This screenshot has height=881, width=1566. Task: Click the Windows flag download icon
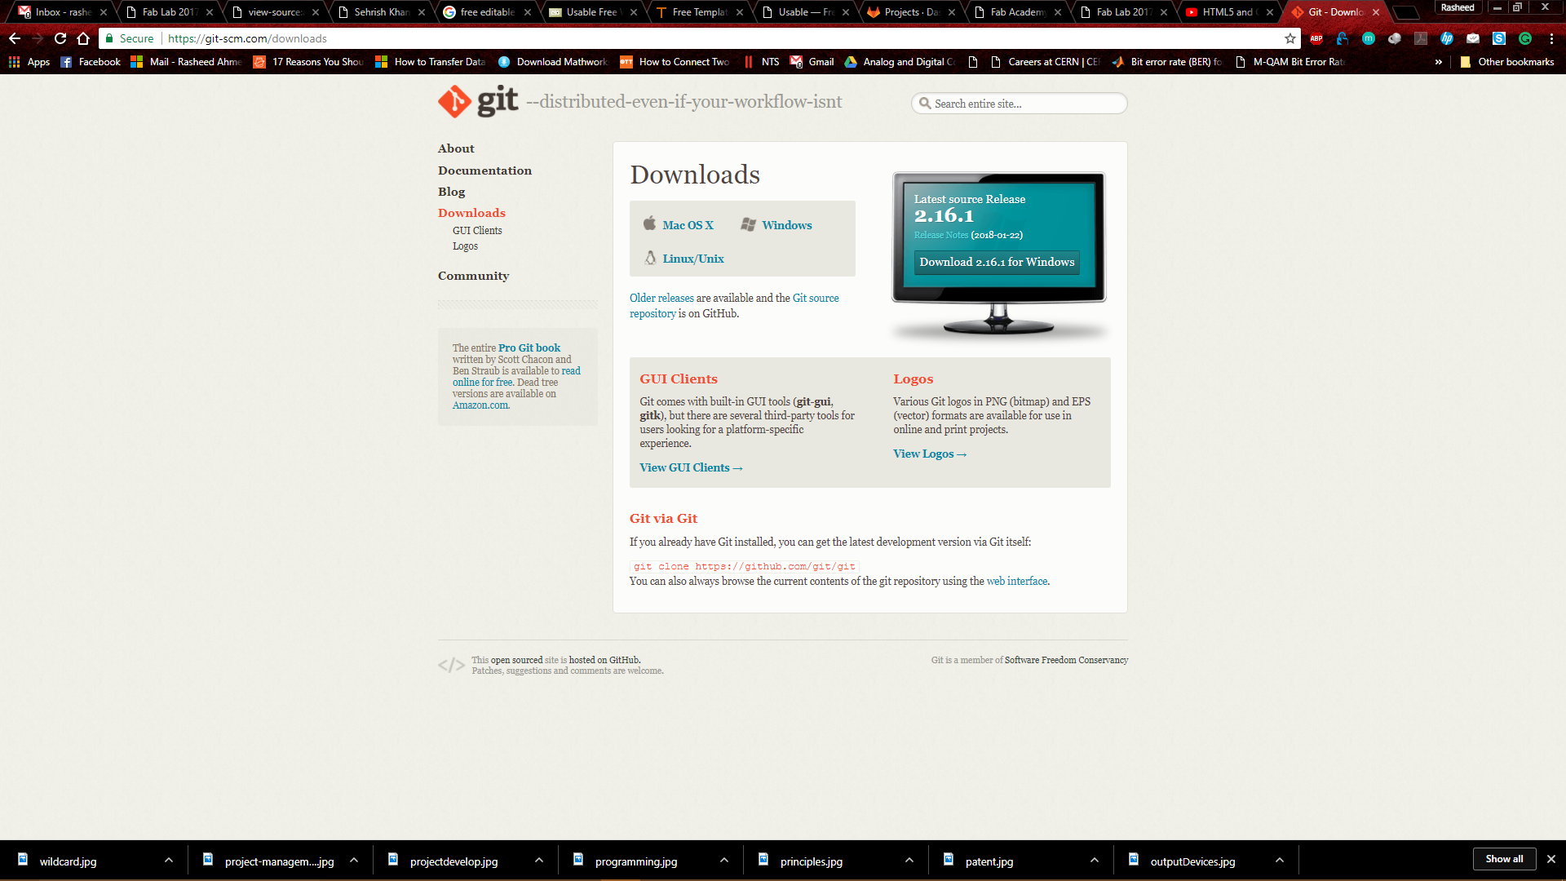[x=748, y=224]
